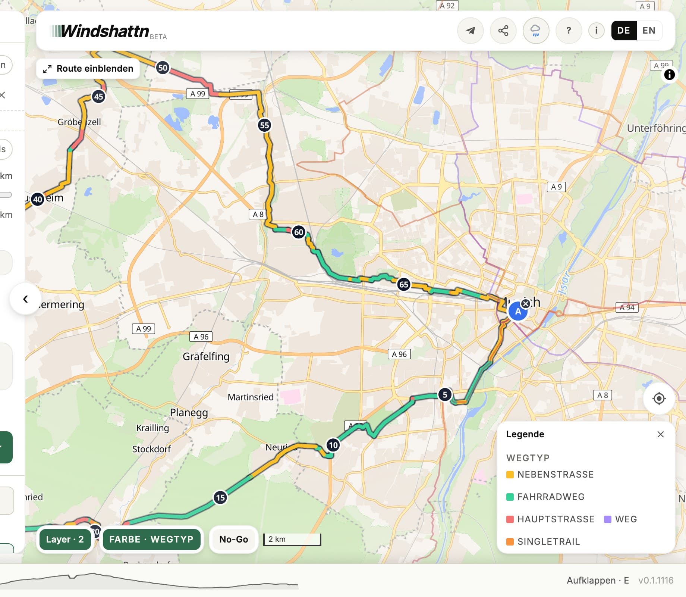Click the Planegg map label
This screenshot has width=686, height=597.
(189, 413)
